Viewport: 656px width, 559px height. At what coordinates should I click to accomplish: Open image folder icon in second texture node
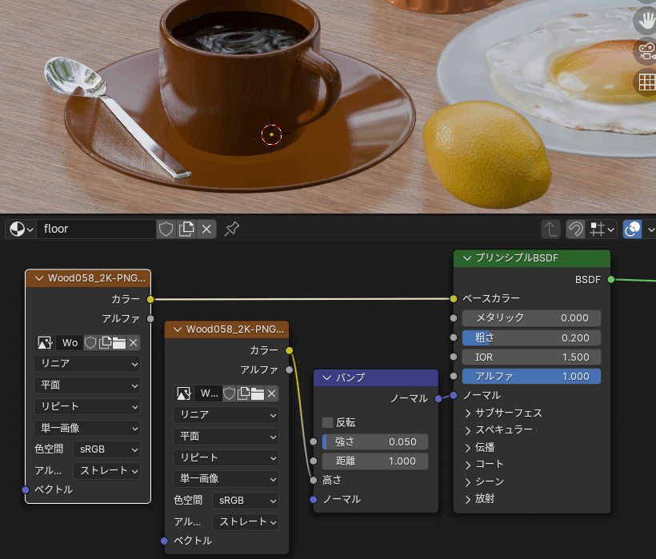pyautogui.click(x=258, y=393)
